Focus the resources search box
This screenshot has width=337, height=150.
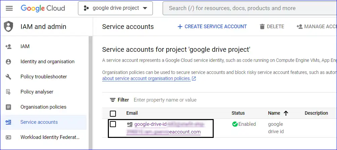[250, 8]
